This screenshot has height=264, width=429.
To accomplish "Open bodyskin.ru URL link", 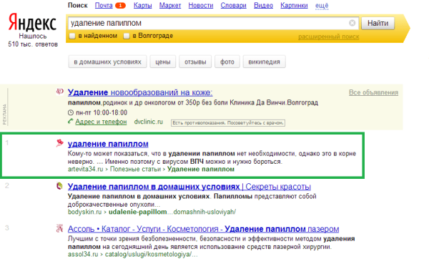I will 84,212.
